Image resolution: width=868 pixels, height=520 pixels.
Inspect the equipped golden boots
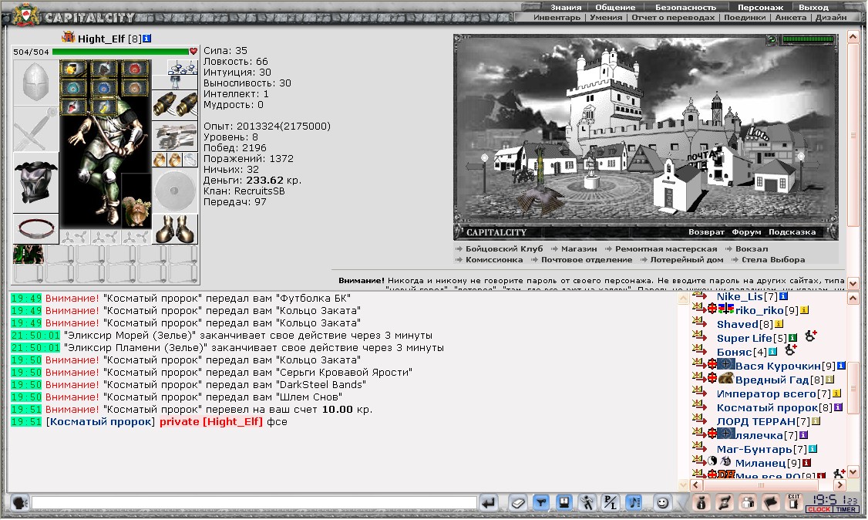click(x=175, y=229)
